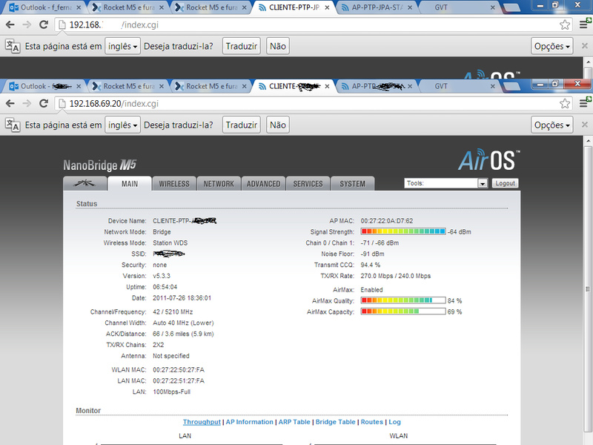The width and height of the screenshot is (593, 445).
Task: Open the Bridge Table link
Action: point(336,422)
